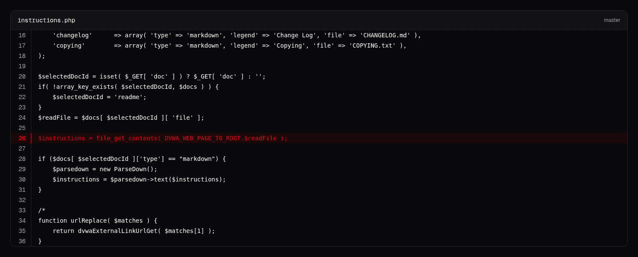Image resolution: width=638 pixels, height=257 pixels.
Task: Click the instructions.php file name
Action: click(46, 20)
